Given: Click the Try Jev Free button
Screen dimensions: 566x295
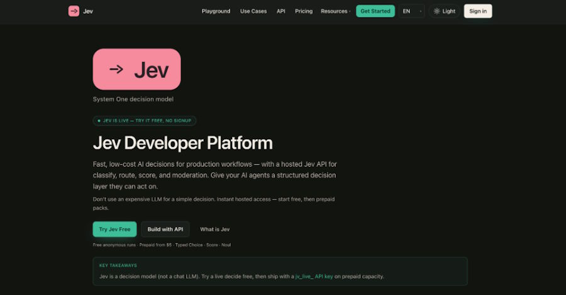Looking at the screenshot, I should point(115,229).
